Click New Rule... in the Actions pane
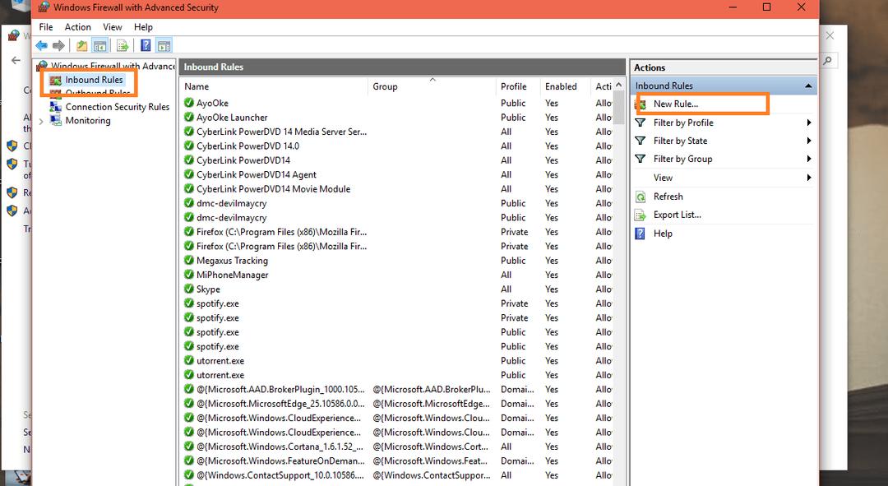Viewport: 888px width, 486px height. 676,104
